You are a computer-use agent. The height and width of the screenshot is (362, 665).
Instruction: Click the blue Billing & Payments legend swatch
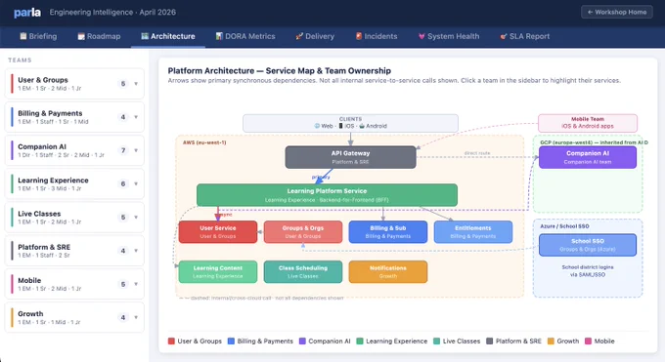pos(231,342)
